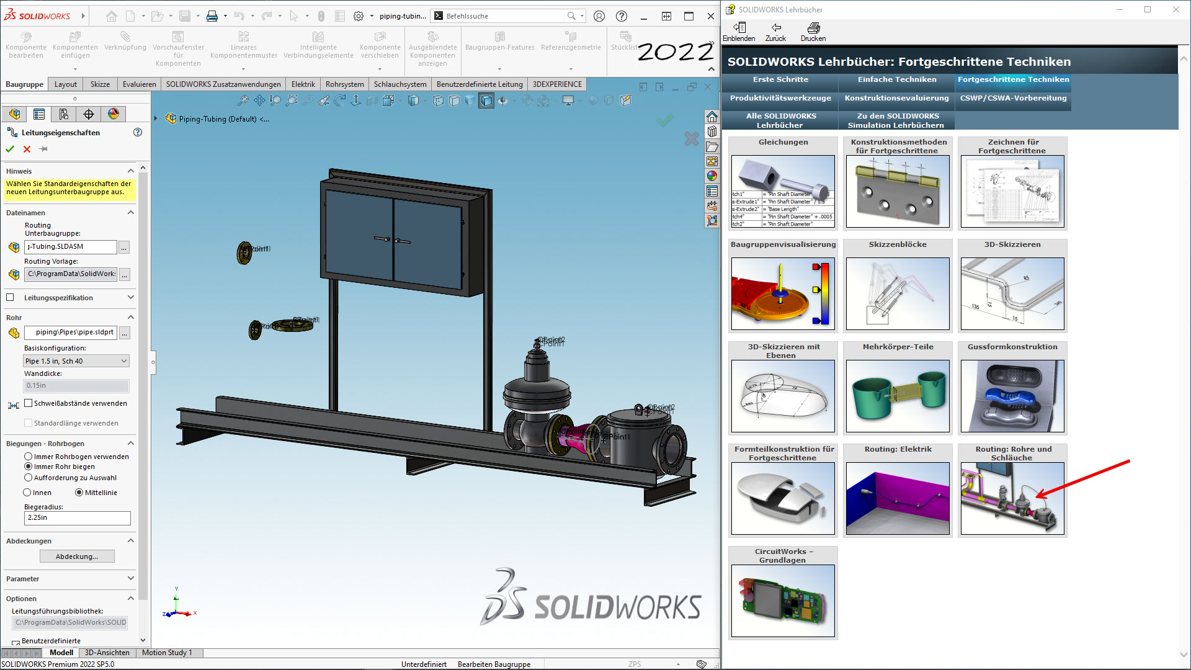Collapse the Hinweis section
This screenshot has height=670, width=1191.
click(131, 171)
